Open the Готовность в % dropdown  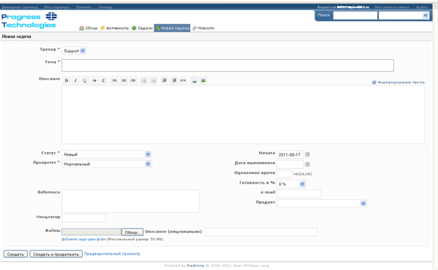pyautogui.click(x=291, y=184)
